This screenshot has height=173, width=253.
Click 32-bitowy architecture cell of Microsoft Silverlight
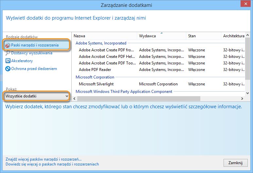[x=234, y=84]
